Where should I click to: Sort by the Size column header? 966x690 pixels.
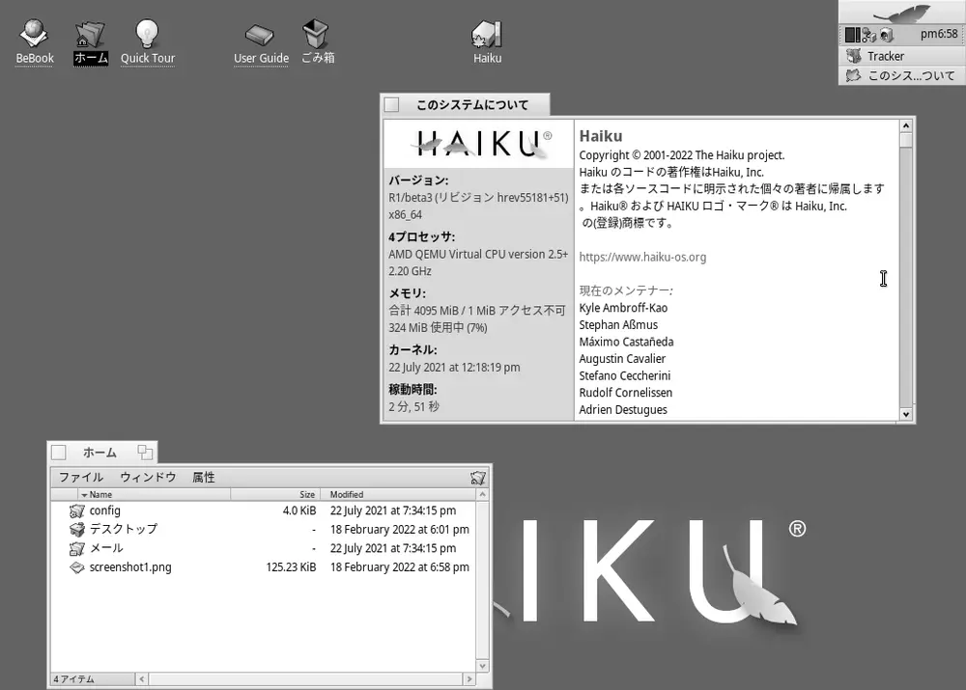click(275, 494)
